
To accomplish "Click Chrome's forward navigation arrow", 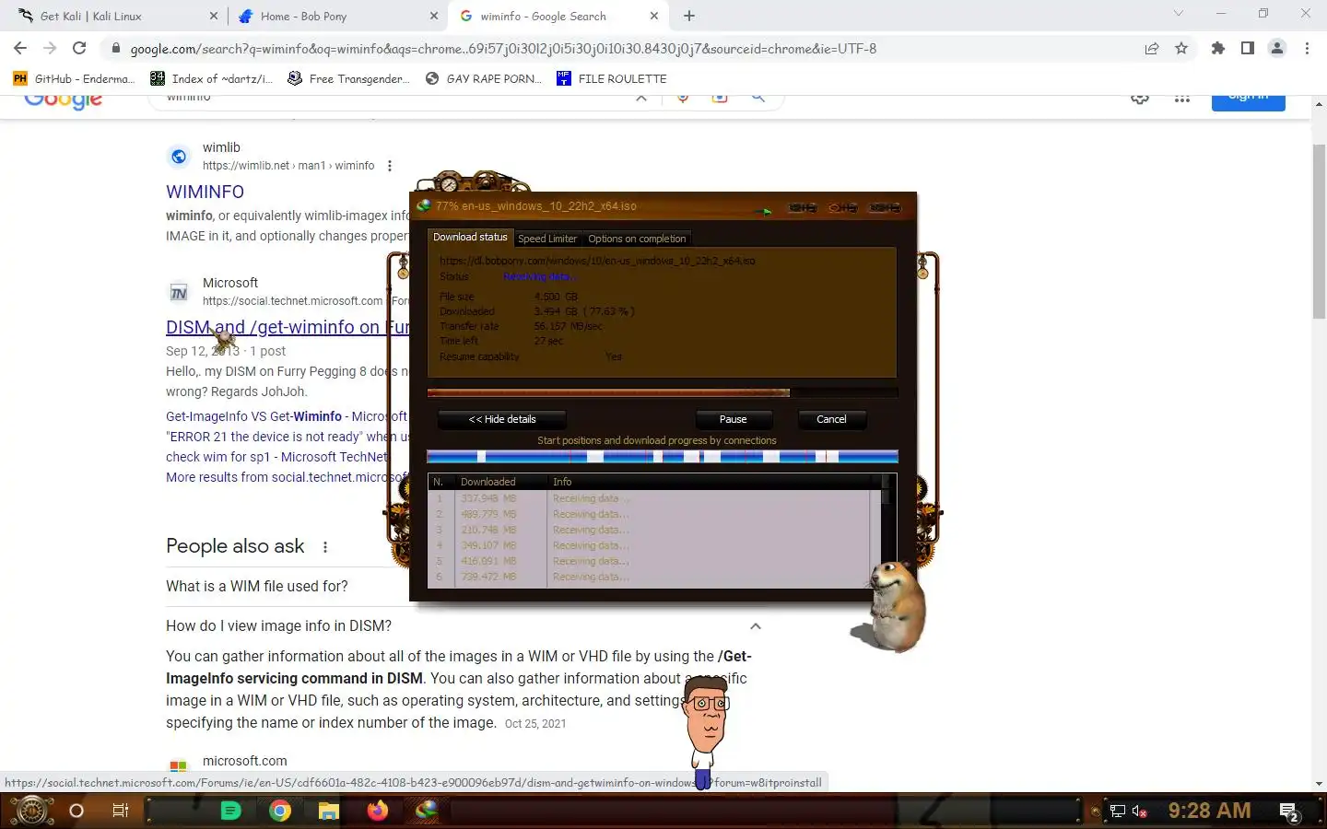I will [50, 48].
